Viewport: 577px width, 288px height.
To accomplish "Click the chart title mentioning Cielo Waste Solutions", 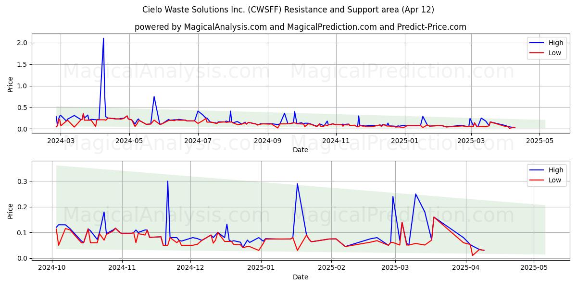I will (x=288, y=10).
